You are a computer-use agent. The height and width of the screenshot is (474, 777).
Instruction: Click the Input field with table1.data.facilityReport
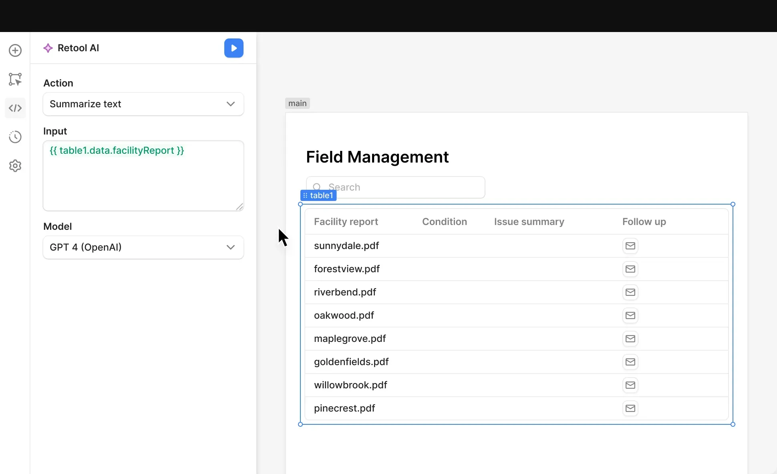[x=143, y=175]
